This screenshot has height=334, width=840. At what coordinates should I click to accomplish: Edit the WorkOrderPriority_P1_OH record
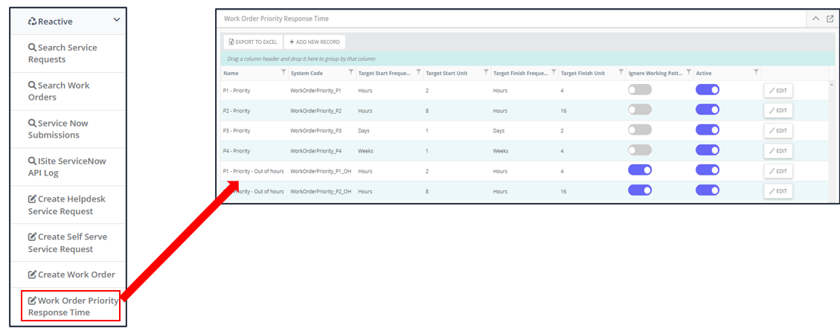778,171
